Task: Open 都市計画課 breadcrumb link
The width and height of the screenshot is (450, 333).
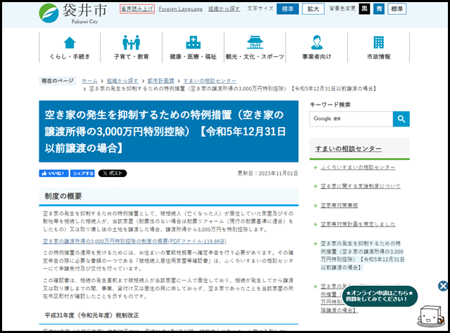Action: point(161,81)
